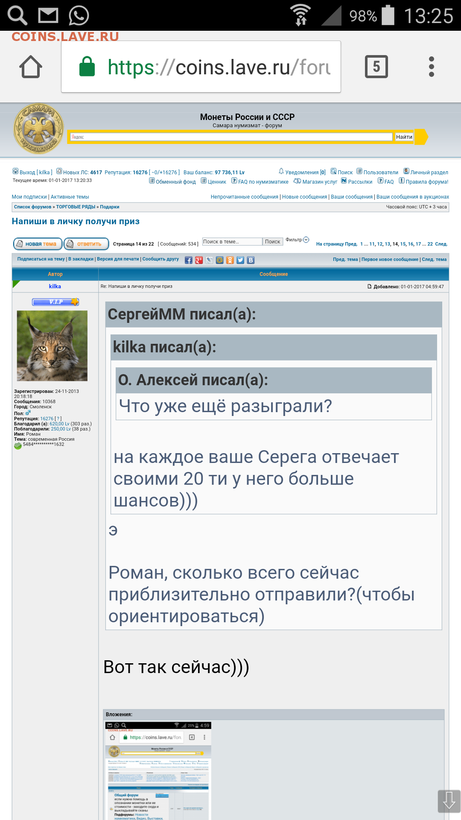This screenshot has width=461, height=820.
Task: Click the gender icon in kilka's profile
Action: tap(28, 413)
